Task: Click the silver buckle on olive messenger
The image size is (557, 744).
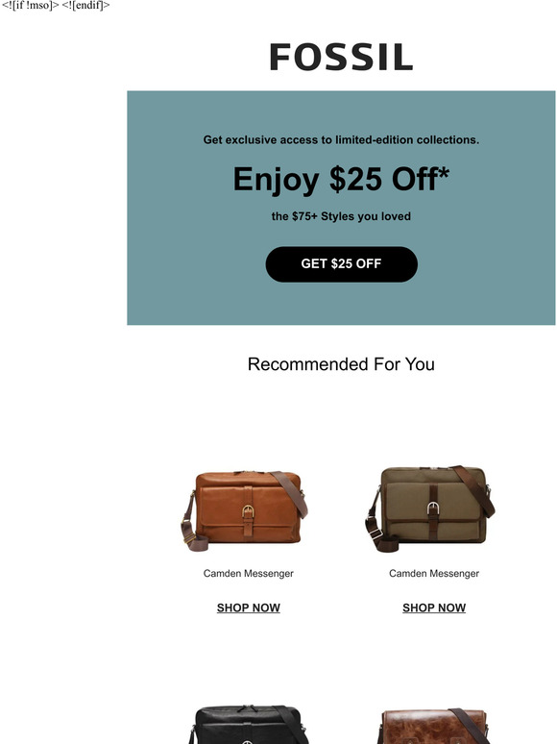Action: (433, 508)
